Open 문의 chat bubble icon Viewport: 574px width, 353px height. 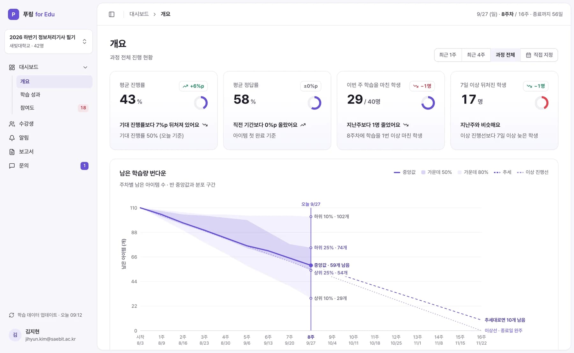click(12, 166)
